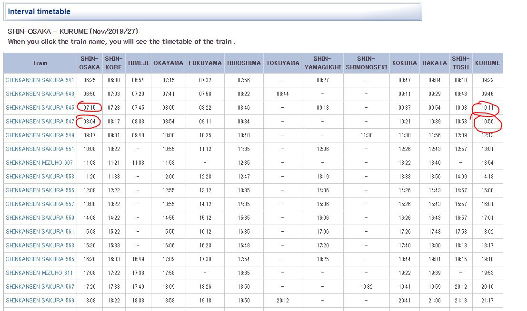Open SHINKANSEN SAKURA 567 timetable

coord(40,286)
